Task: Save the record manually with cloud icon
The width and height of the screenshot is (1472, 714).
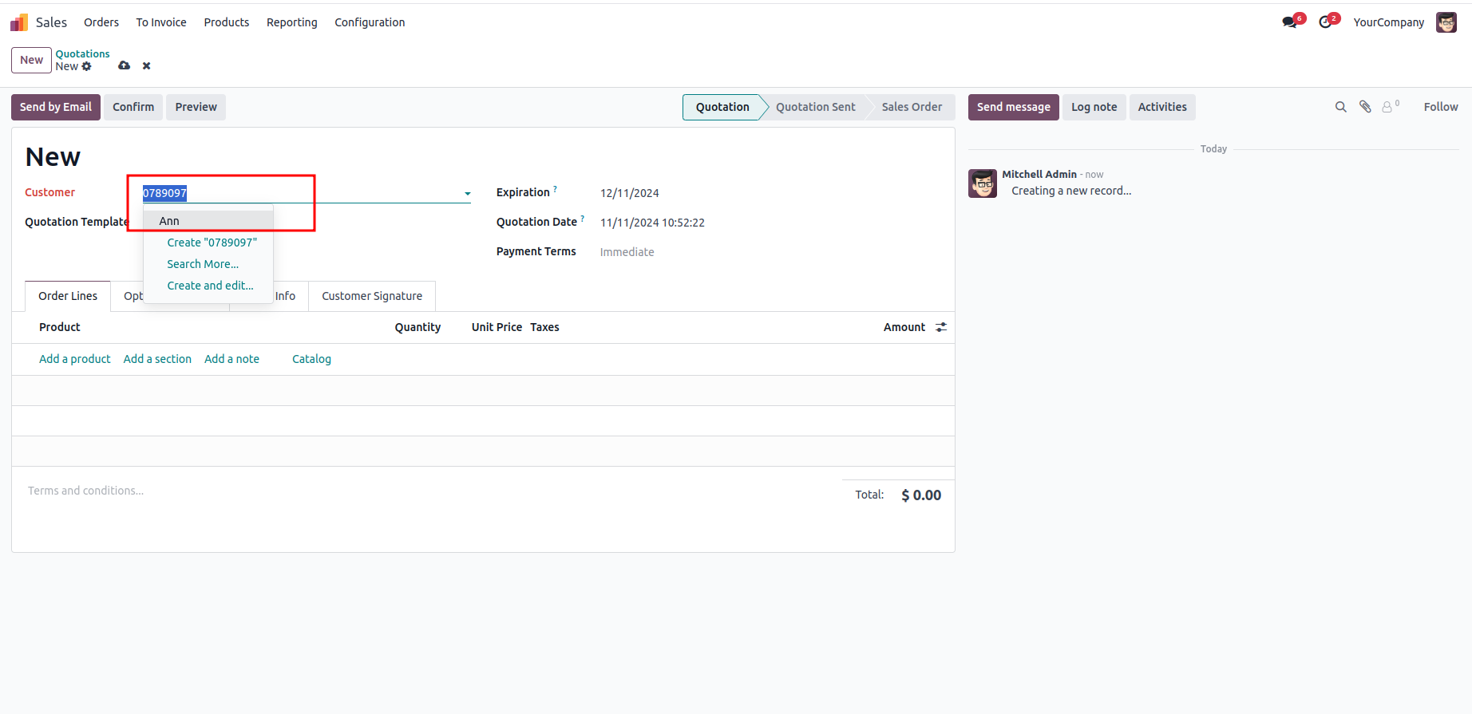Action: point(124,65)
